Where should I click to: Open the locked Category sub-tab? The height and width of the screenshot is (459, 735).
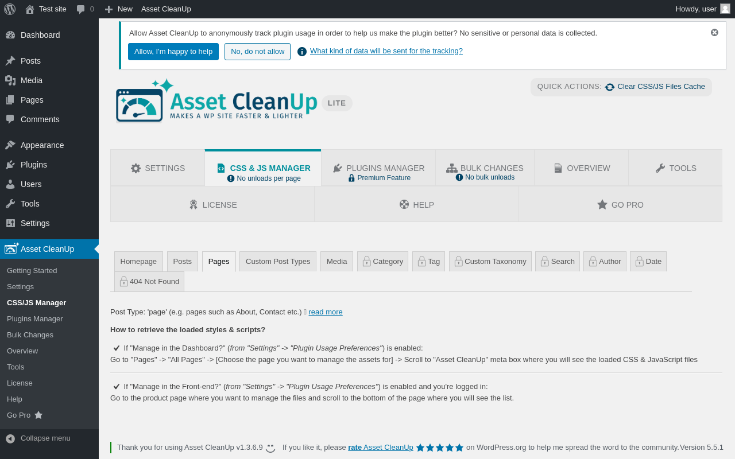[x=382, y=262]
